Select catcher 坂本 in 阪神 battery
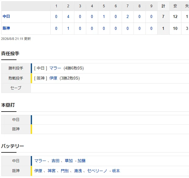This screenshot has width=189, height=178. click(116, 171)
